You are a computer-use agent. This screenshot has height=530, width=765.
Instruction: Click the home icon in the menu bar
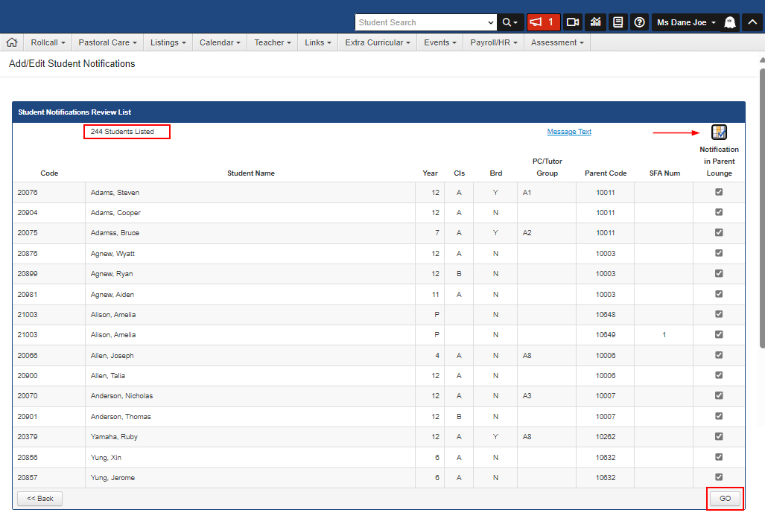tap(11, 42)
